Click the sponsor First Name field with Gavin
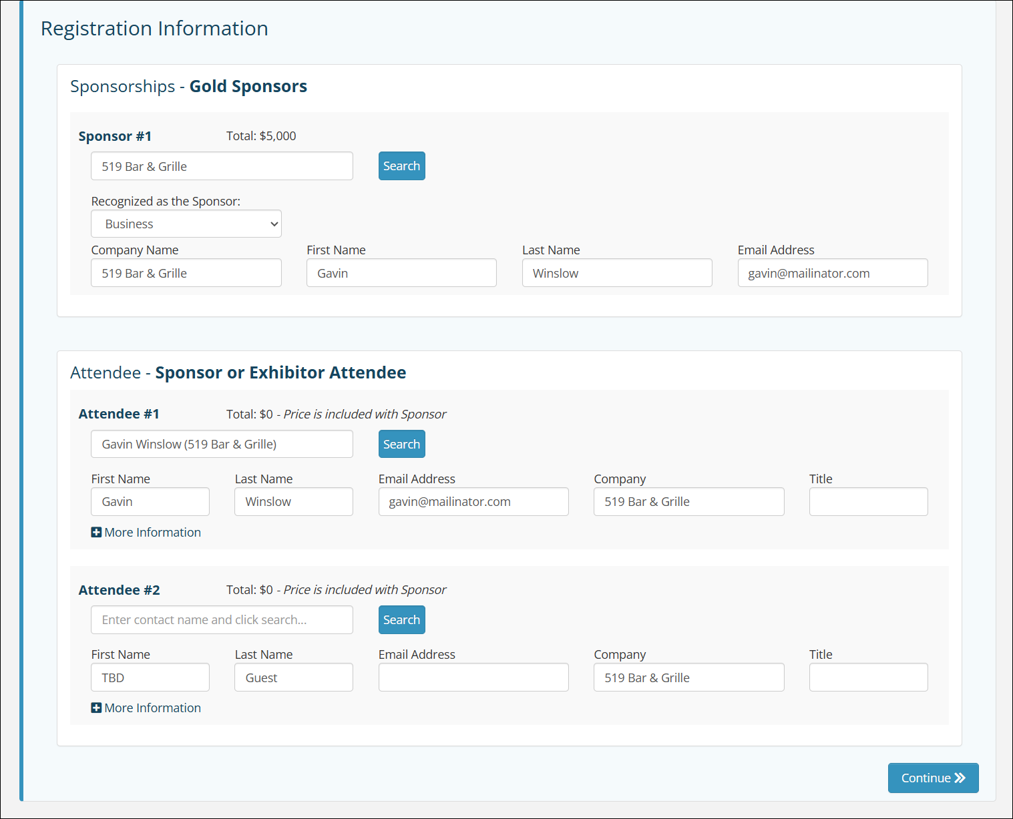This screenshot has height=819, width=1013. pos(401,273)
